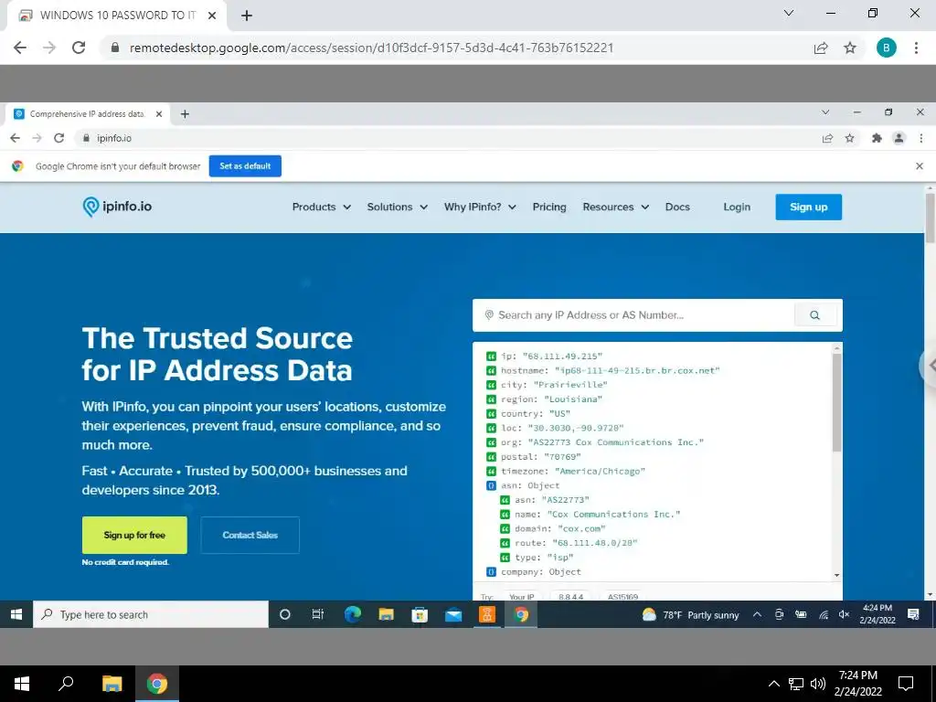Image resolution: width=936 pixels, height=702 pixels.
Task: Collapse the asn: Object node
Action: (491, 485)
